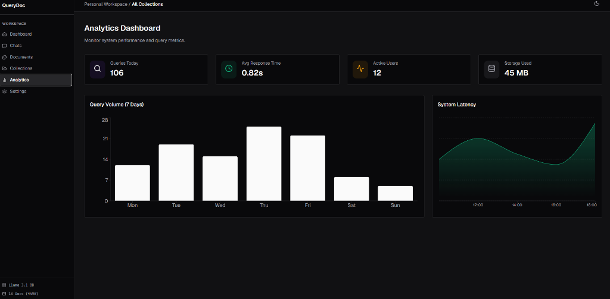Click the Active Users pulse icon
Screen dimensions: 610x299
pos(360,69)
